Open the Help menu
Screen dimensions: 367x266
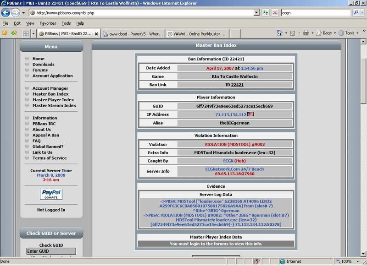(80, 23)
